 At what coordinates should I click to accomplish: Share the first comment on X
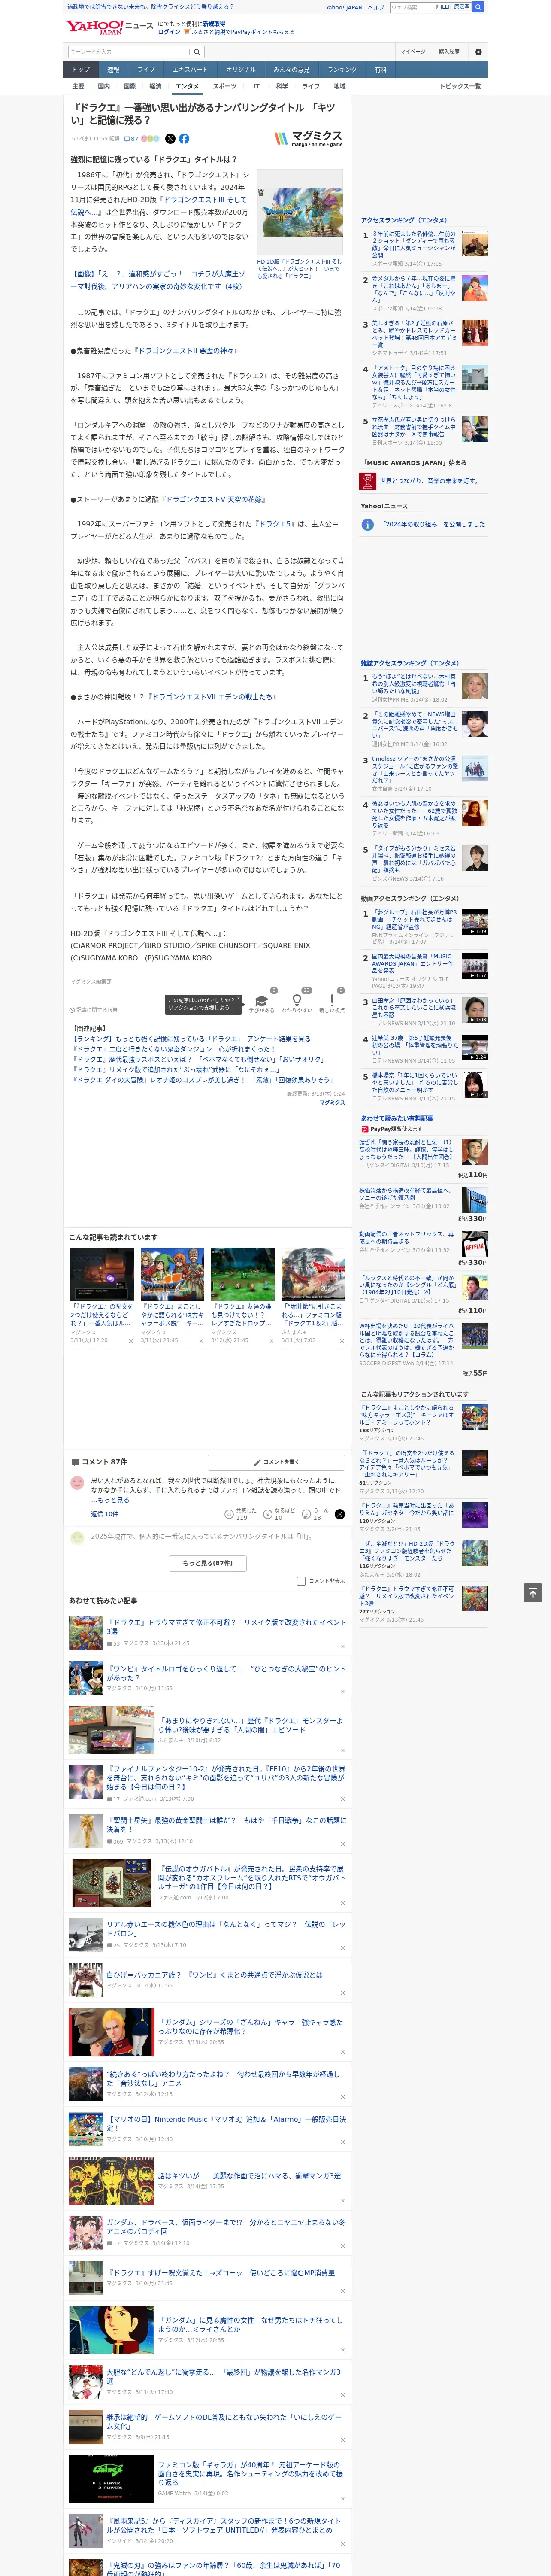339,1514
